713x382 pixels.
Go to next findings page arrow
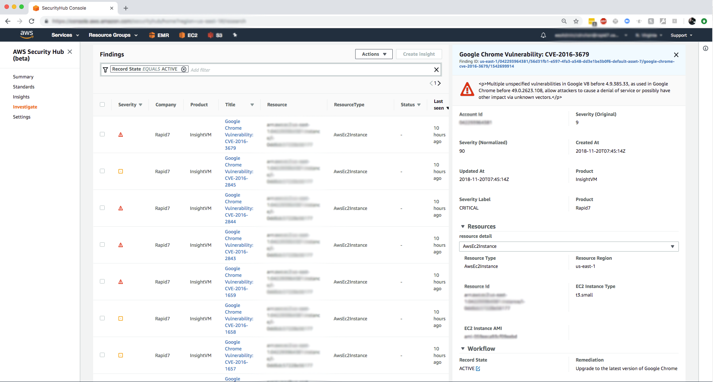[439, 83]
